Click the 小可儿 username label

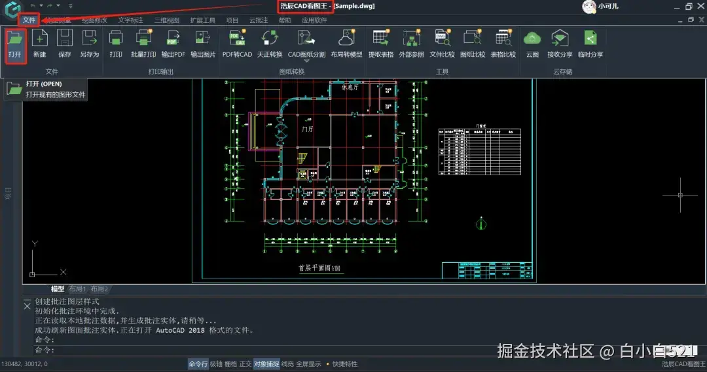tap(608, 7)
